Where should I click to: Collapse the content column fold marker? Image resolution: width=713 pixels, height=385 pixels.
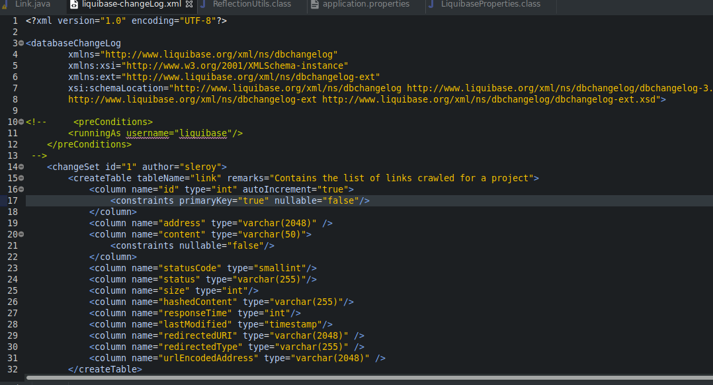22,234
